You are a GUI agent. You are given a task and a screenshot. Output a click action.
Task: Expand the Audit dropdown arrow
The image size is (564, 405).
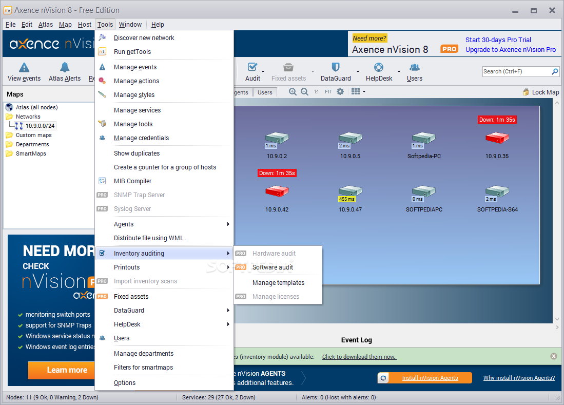pyautogui.click(x=263, y=71)
